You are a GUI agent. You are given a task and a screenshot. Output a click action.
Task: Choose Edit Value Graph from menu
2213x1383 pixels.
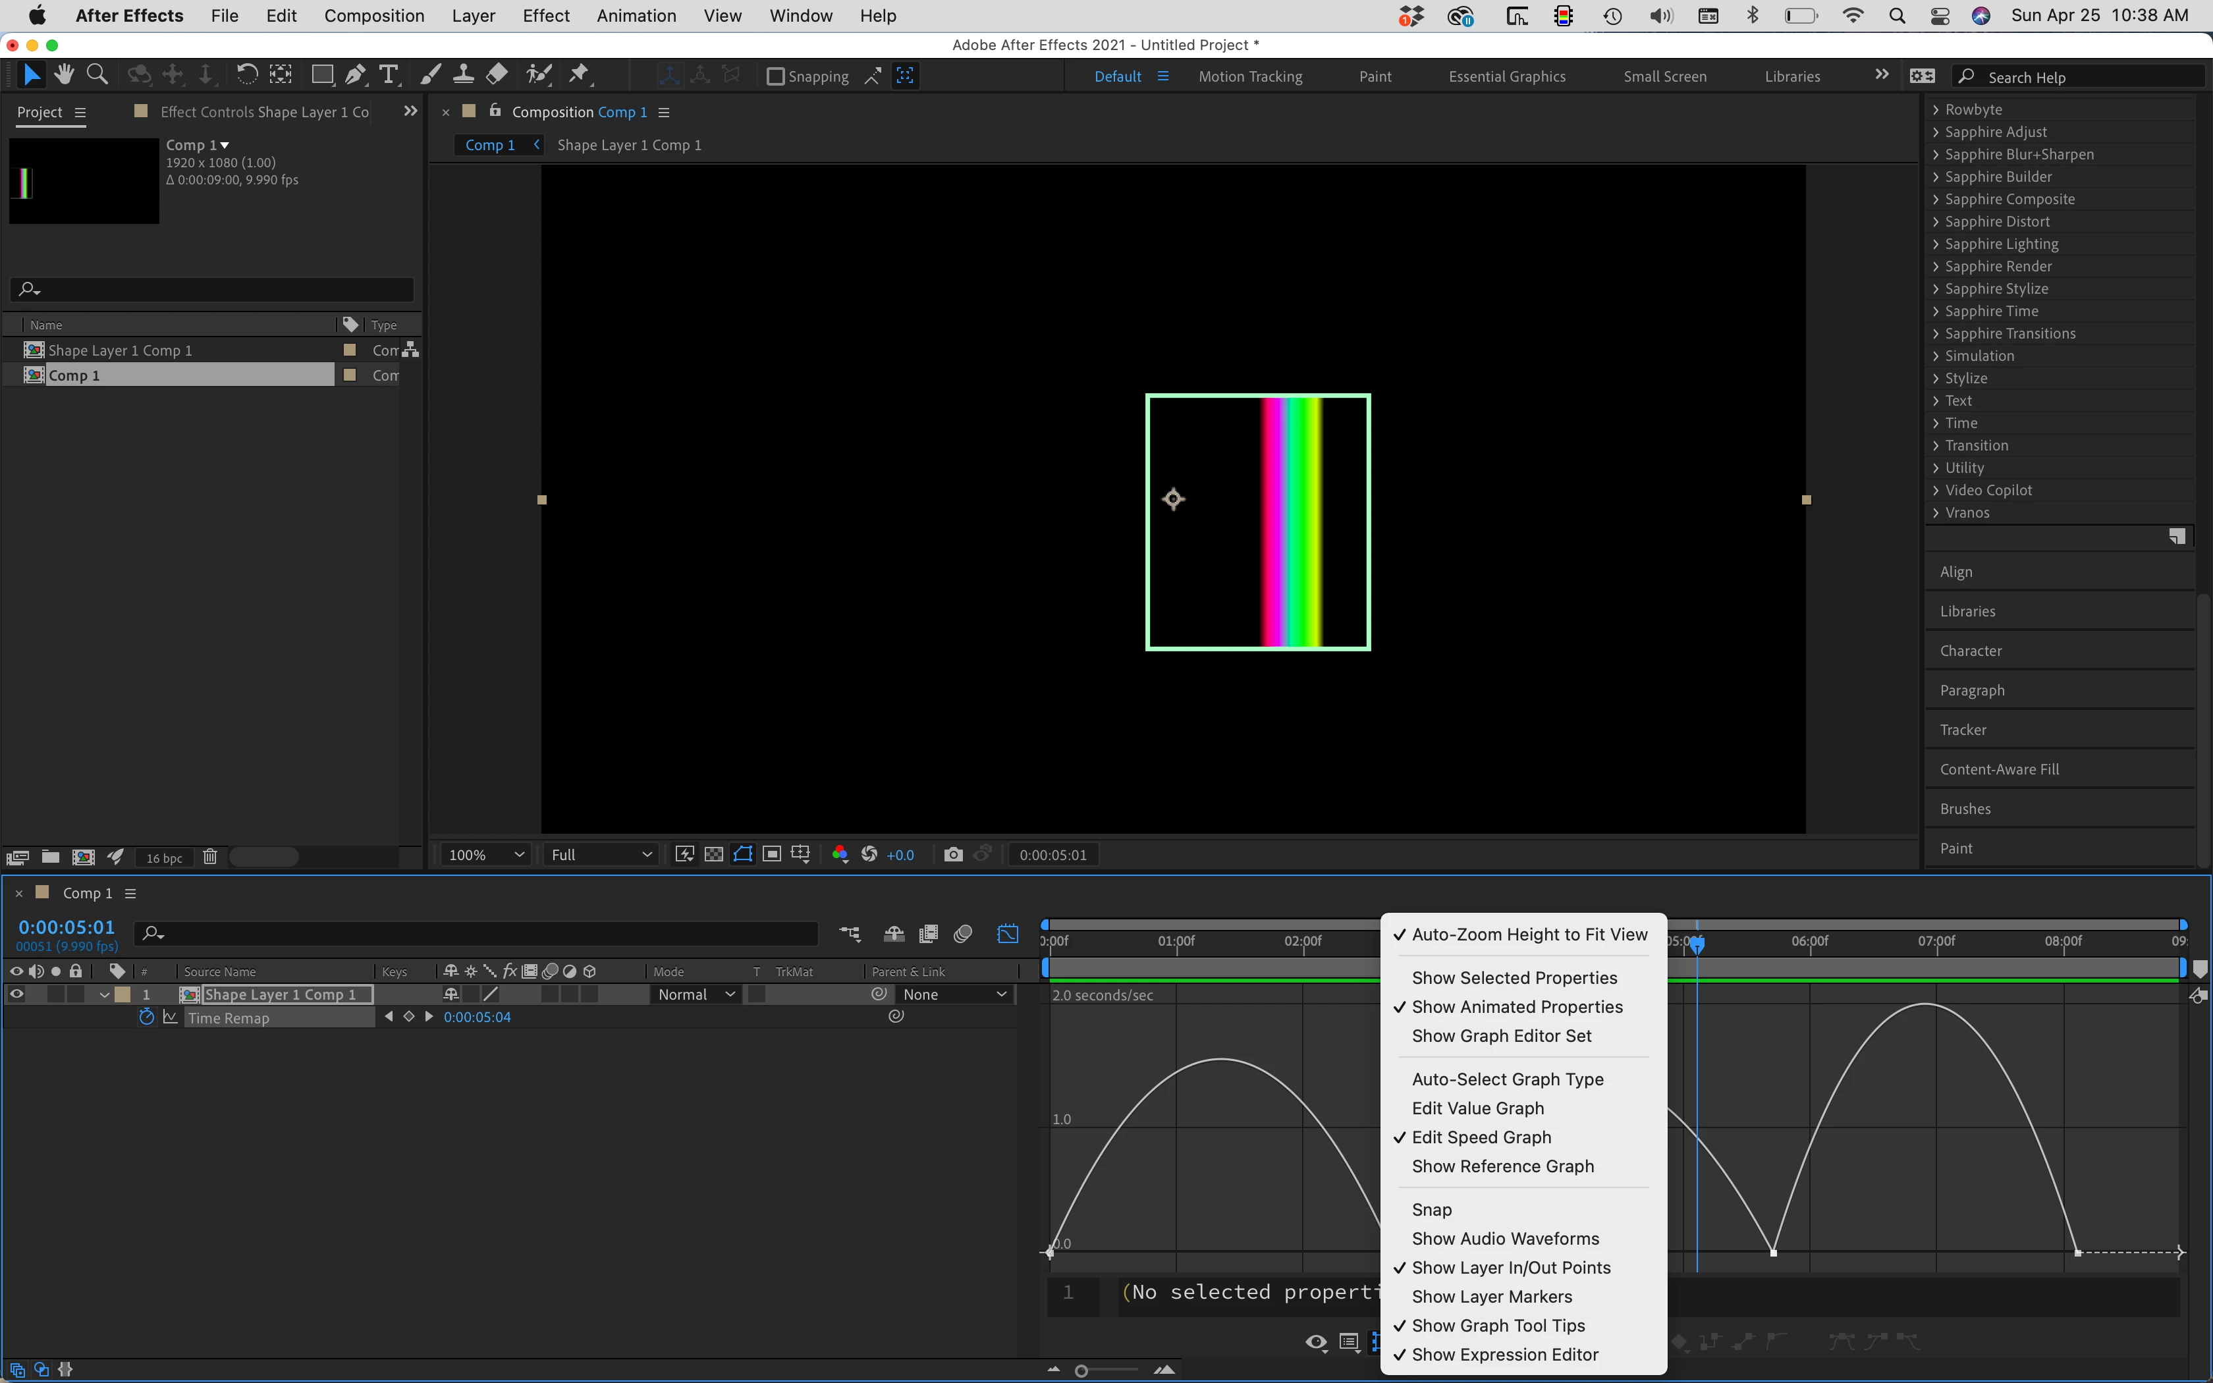(1477, 1108)
